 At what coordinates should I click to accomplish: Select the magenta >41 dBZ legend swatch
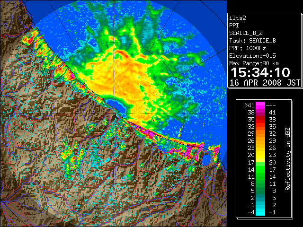pyautogui.click(x=260, y=105)
